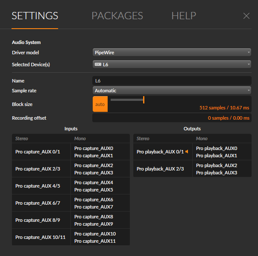258x256 pixels.
Task: Toggle the auto block size button
Action: (100, 104)
